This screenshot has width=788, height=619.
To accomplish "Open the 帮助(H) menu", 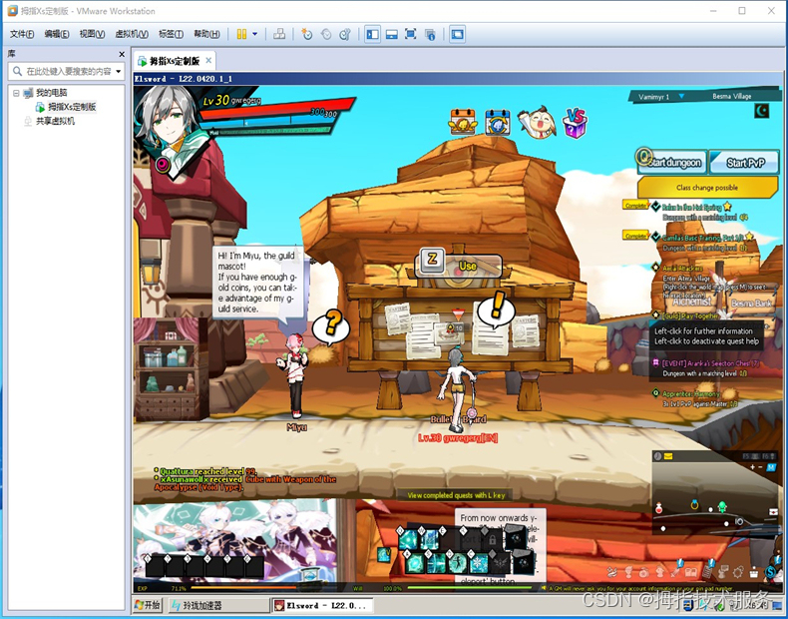I will click(x=206, y=34).
